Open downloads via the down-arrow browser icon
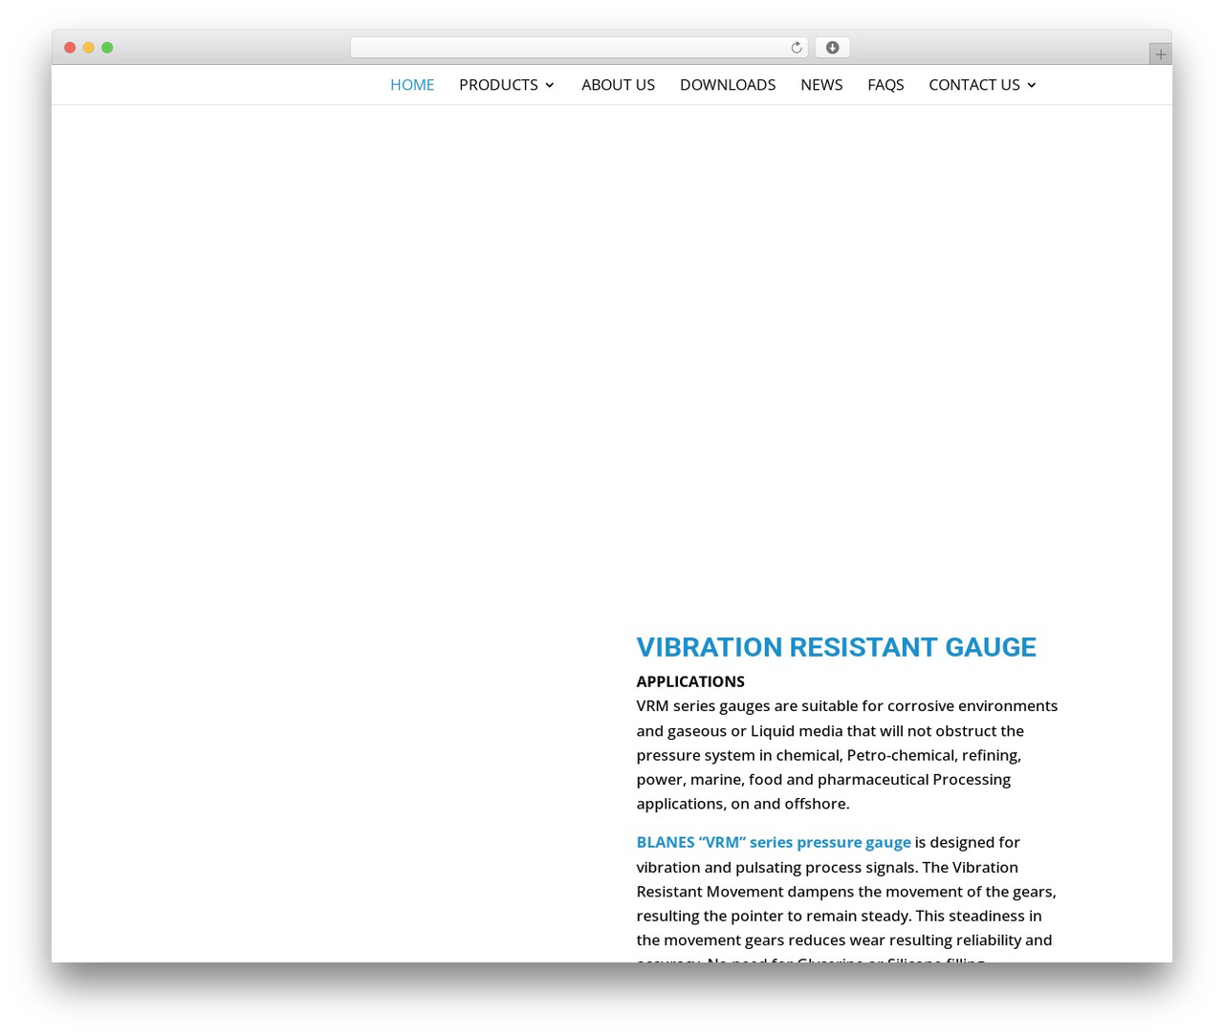1224x1036 pixels. 832,48
